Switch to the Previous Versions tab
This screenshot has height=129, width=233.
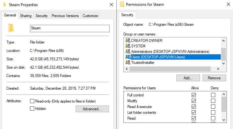(x=65, y=16)
